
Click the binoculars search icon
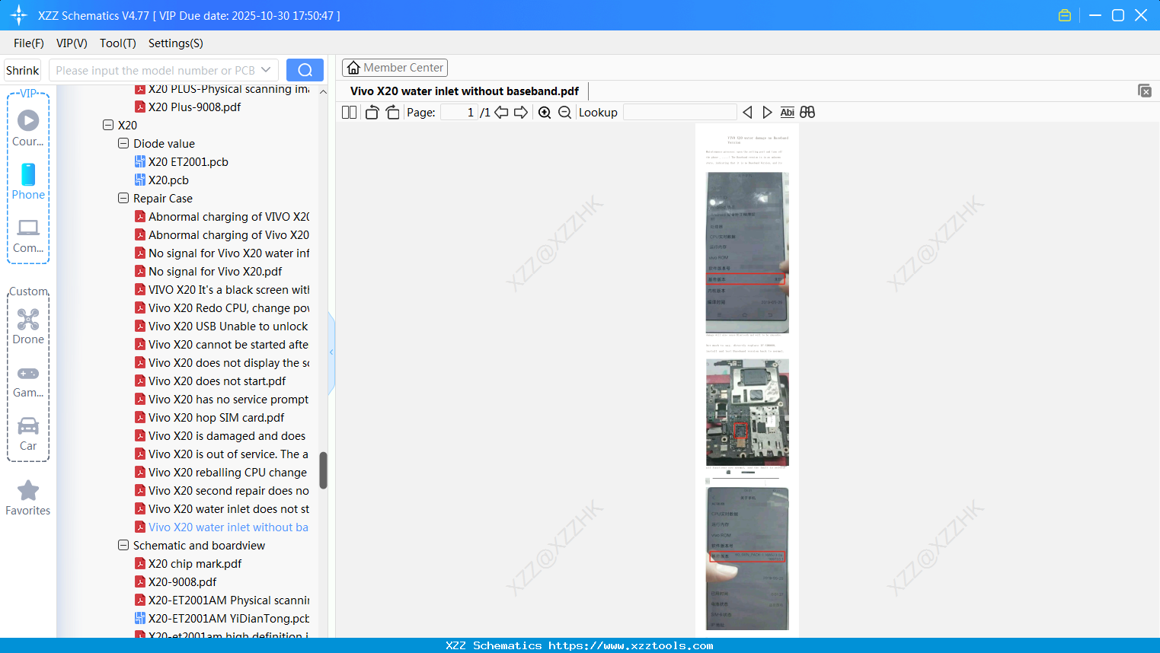pos(807,113)
